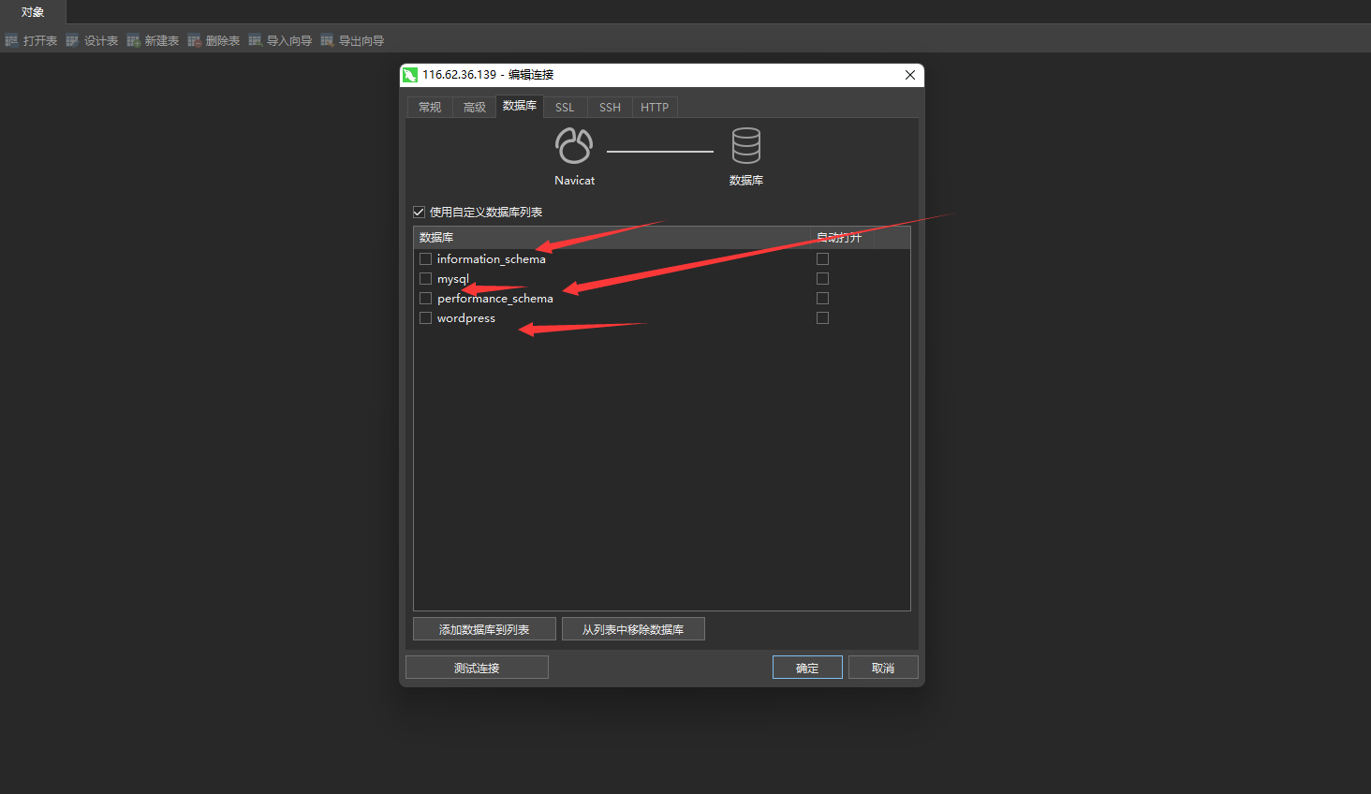Check the wordpress database checkbox
Image resolution: width=1371 pixels, height=794 pixels.
tap(425, 317)
